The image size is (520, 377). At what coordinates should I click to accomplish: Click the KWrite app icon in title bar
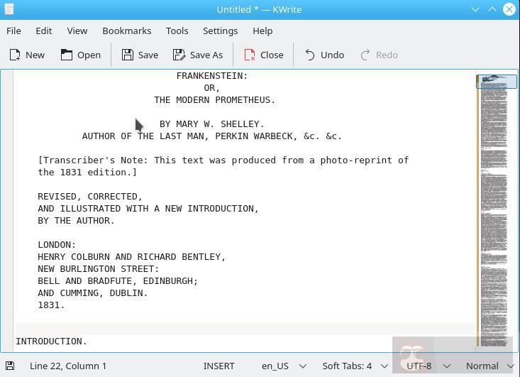(8, 9)
